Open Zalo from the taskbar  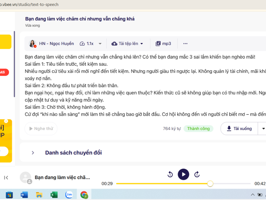click(69, 195)
